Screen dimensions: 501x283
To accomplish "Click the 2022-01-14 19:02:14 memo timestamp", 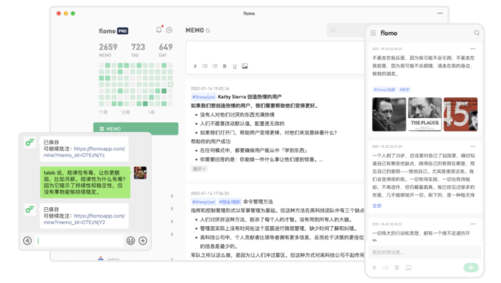I will [210, 88].
